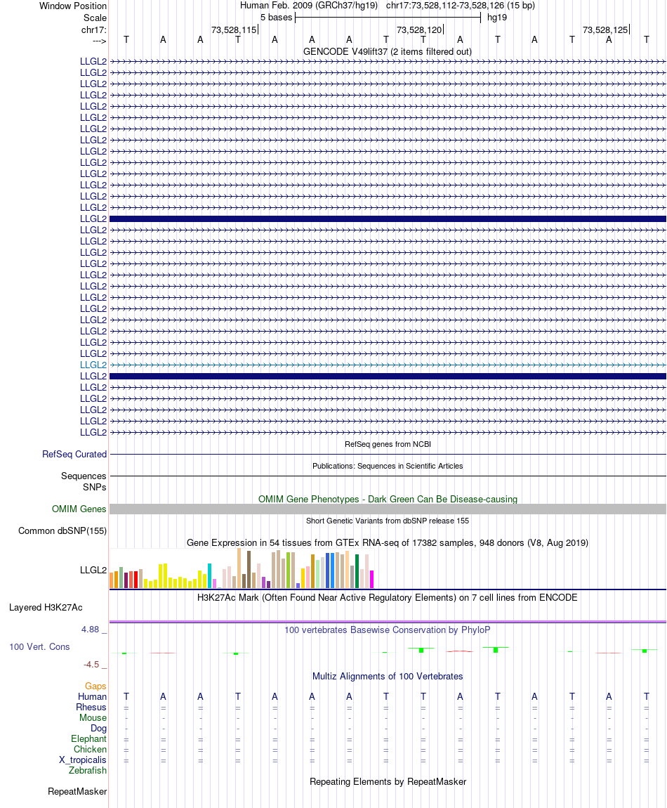Click the Rhesus alignment row label
This screenshot has height=808, width=667.
pyautogui.click(x=91, y=707)
